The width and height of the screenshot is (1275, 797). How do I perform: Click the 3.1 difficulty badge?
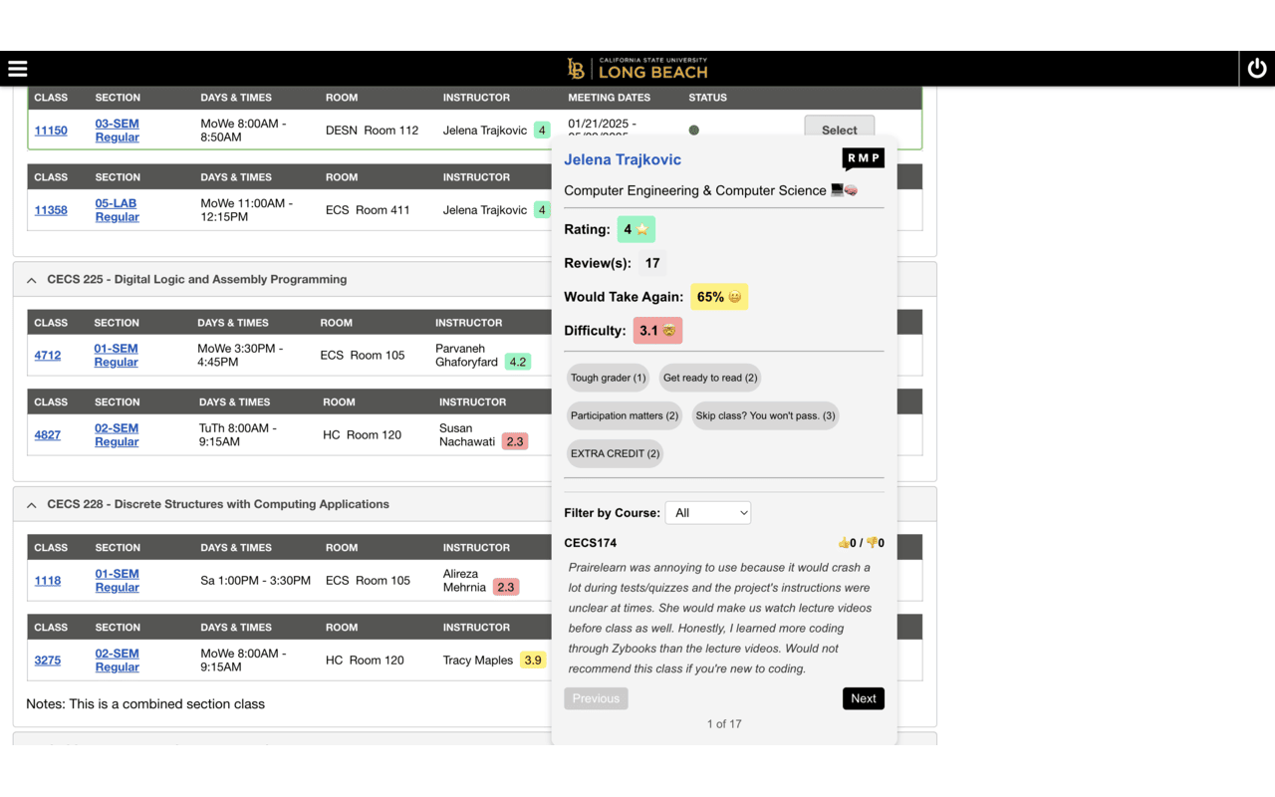[x=657, y=331]
